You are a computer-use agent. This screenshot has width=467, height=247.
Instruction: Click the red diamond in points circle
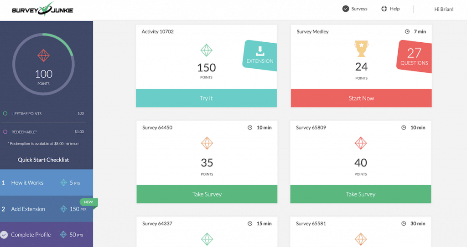(43, 55)
